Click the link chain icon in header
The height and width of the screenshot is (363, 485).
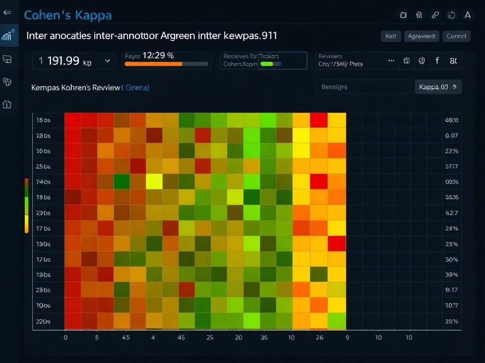(435, 15)
